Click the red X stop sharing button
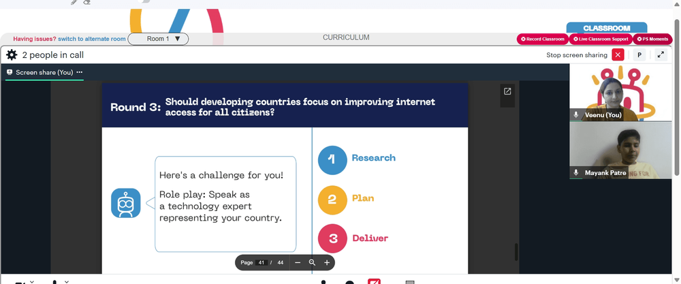Viewport: 681px width, 284px height. 618,55
